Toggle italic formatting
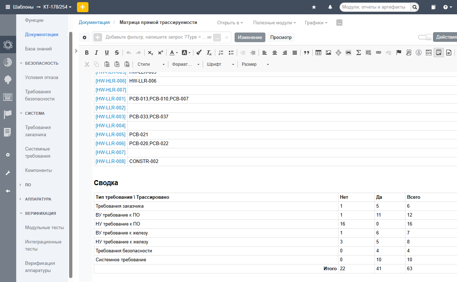Screen dimensions: 457x282 click(x=96, y=53)
